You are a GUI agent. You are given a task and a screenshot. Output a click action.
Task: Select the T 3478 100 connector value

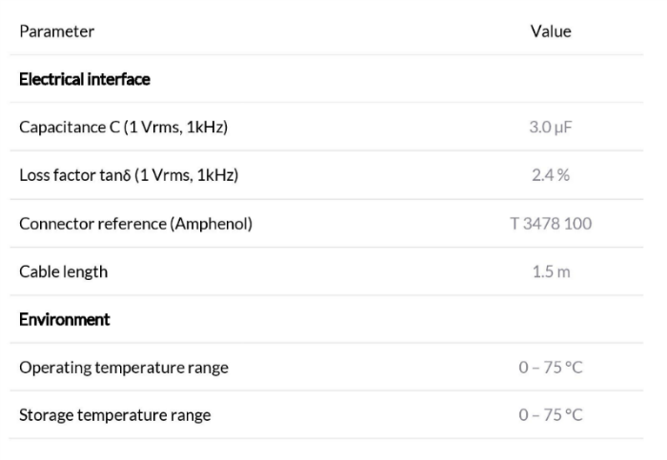pos(551,224)
